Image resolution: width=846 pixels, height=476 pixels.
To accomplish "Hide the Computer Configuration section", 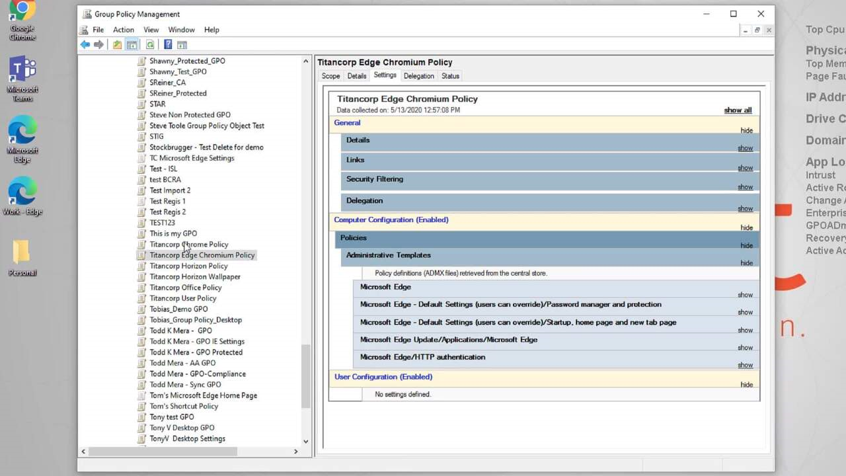I will [x=746, y=227].
